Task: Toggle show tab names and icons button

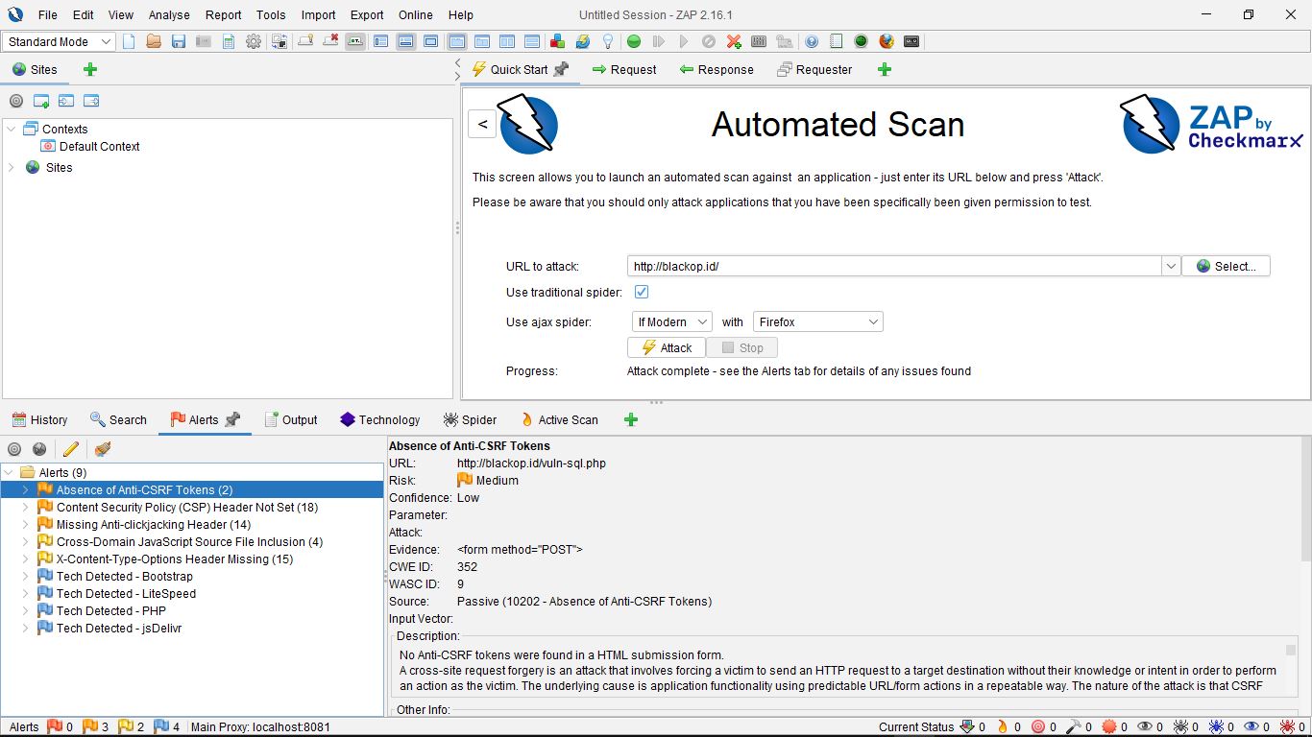Action: point(356,41)
